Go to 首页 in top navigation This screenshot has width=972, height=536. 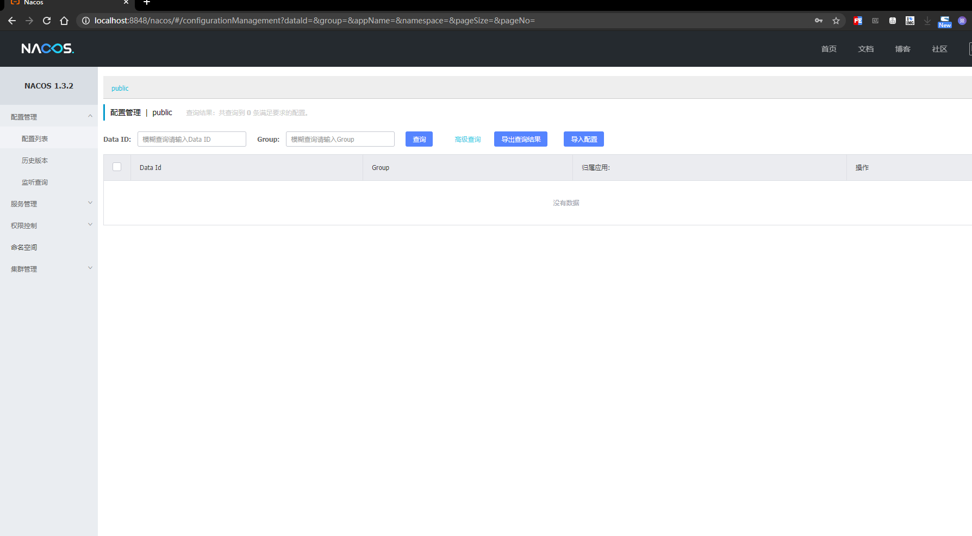(829, 49)
